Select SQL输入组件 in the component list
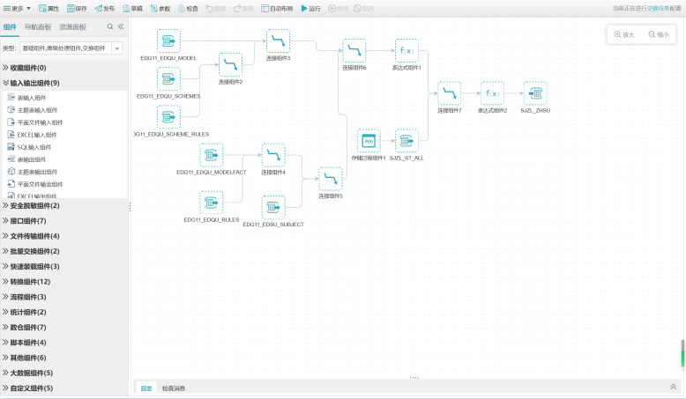The height and width of the screenshot is (399, 686). pyautogui.click(x=35, y=147)
